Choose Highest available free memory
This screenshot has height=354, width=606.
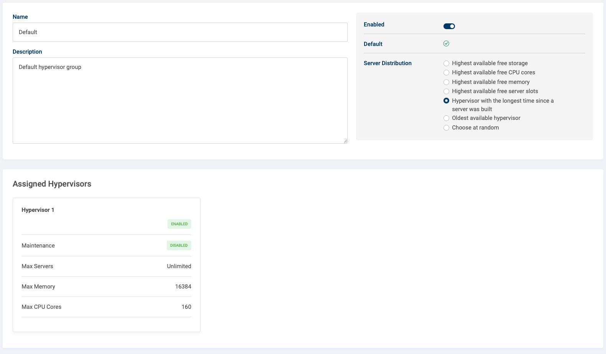[x=446, y=82]
